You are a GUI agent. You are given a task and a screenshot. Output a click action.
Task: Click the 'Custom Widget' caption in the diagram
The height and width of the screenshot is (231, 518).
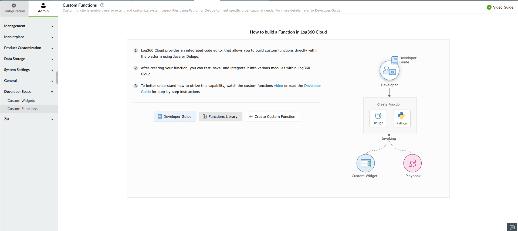click(x=364, y=176)
